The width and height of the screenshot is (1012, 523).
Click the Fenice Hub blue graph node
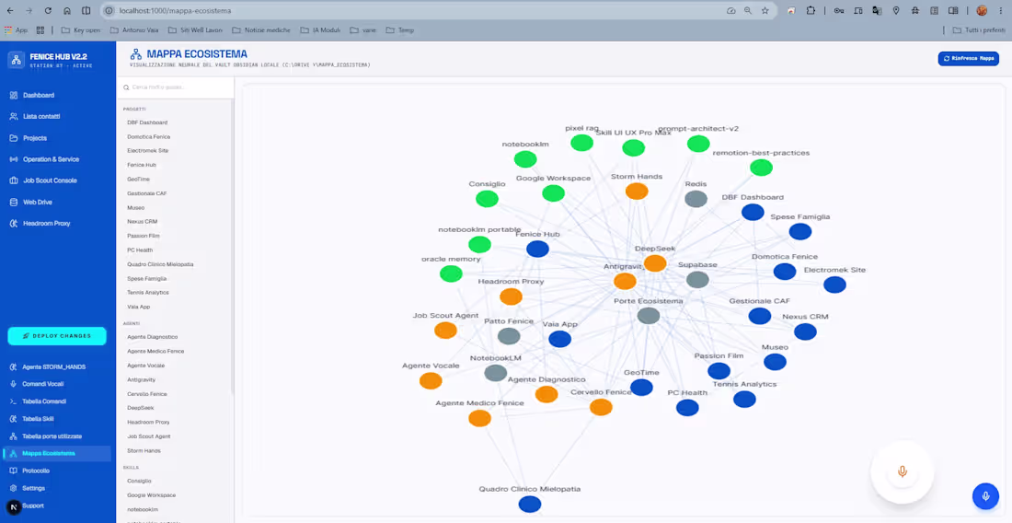pyautogui.click(x=537, y=250)
